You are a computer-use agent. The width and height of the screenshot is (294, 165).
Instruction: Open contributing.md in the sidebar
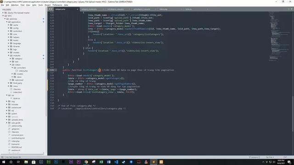[18, 138]
